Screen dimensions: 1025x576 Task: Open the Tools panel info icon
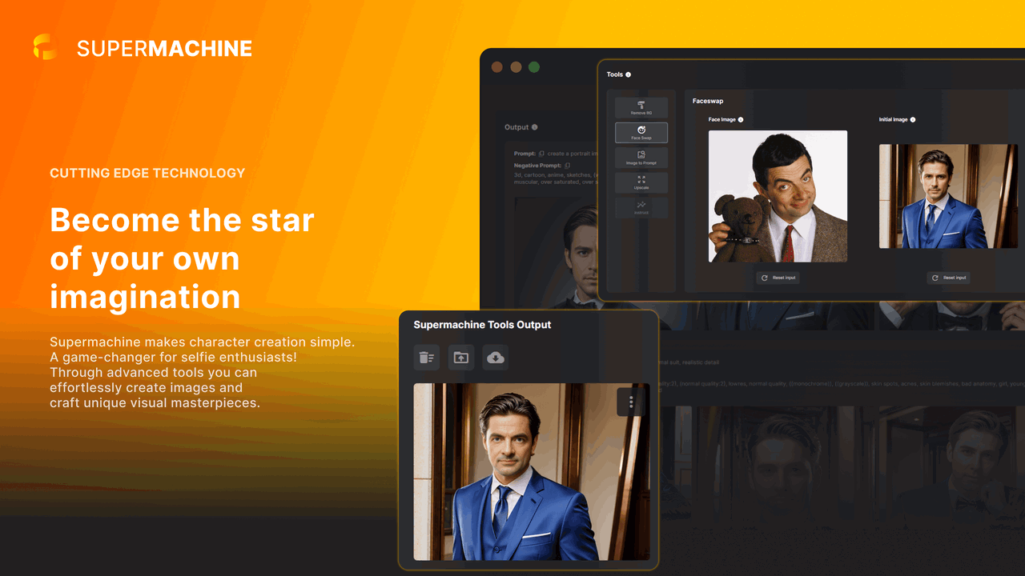pyautogui.click(x=627, y=74)
